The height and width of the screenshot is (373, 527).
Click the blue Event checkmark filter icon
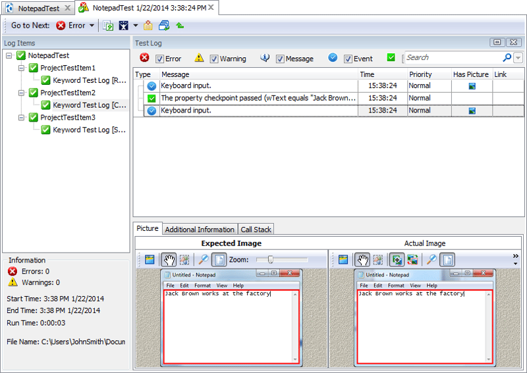[333, 57]
